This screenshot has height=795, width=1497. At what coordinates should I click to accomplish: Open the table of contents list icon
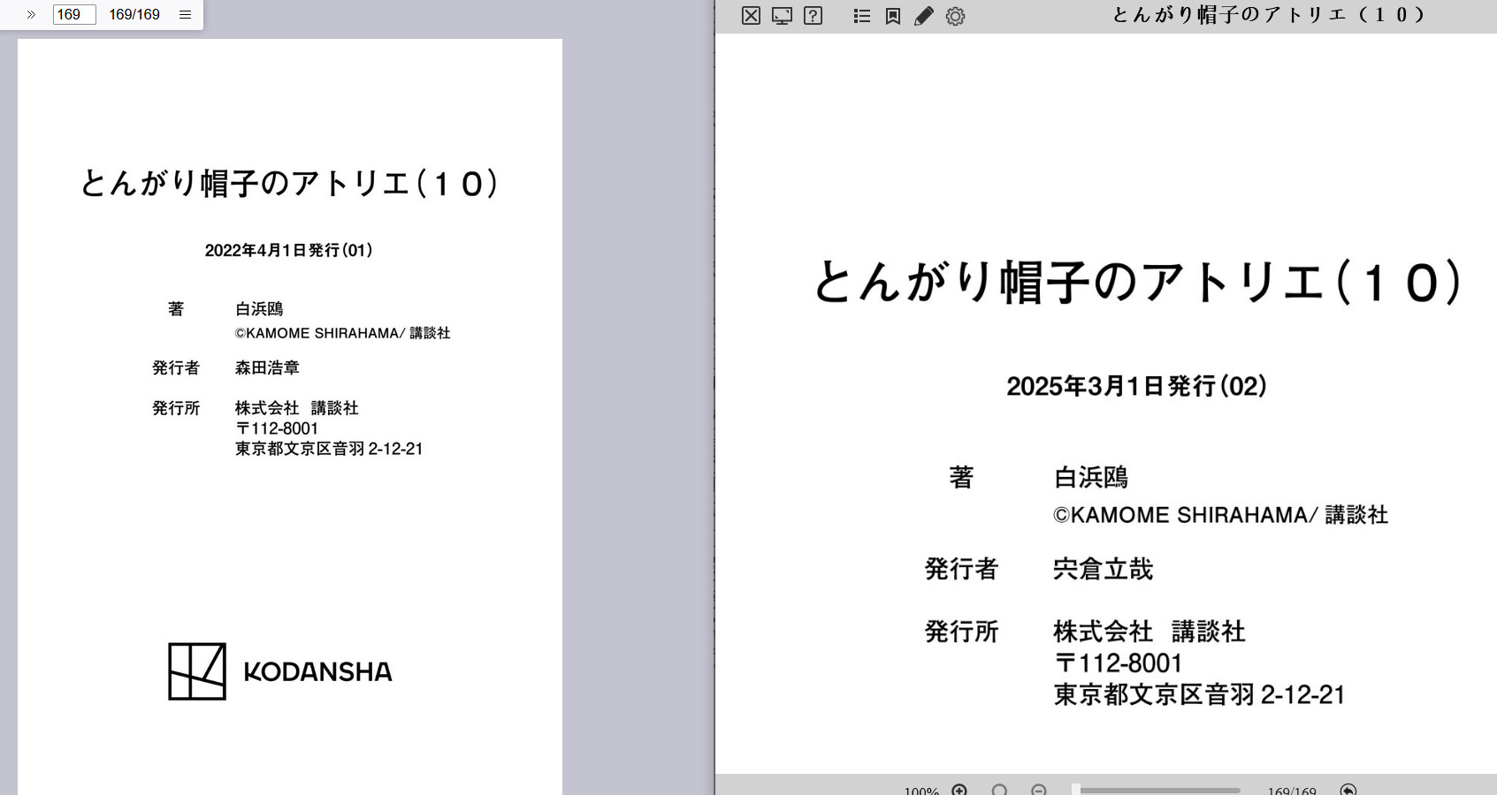(x=862, y=16)
